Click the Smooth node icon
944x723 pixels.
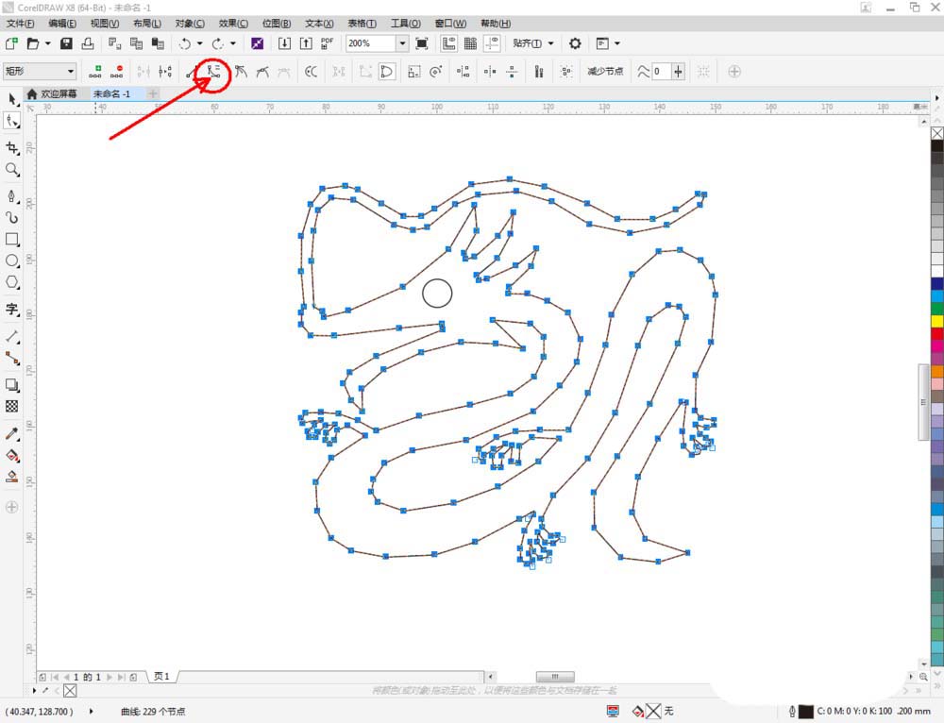[x=262, y=72]
